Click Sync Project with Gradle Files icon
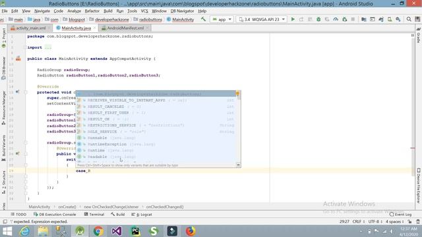Viewport: 422px width, 237px height. click(x=381, y=19)
